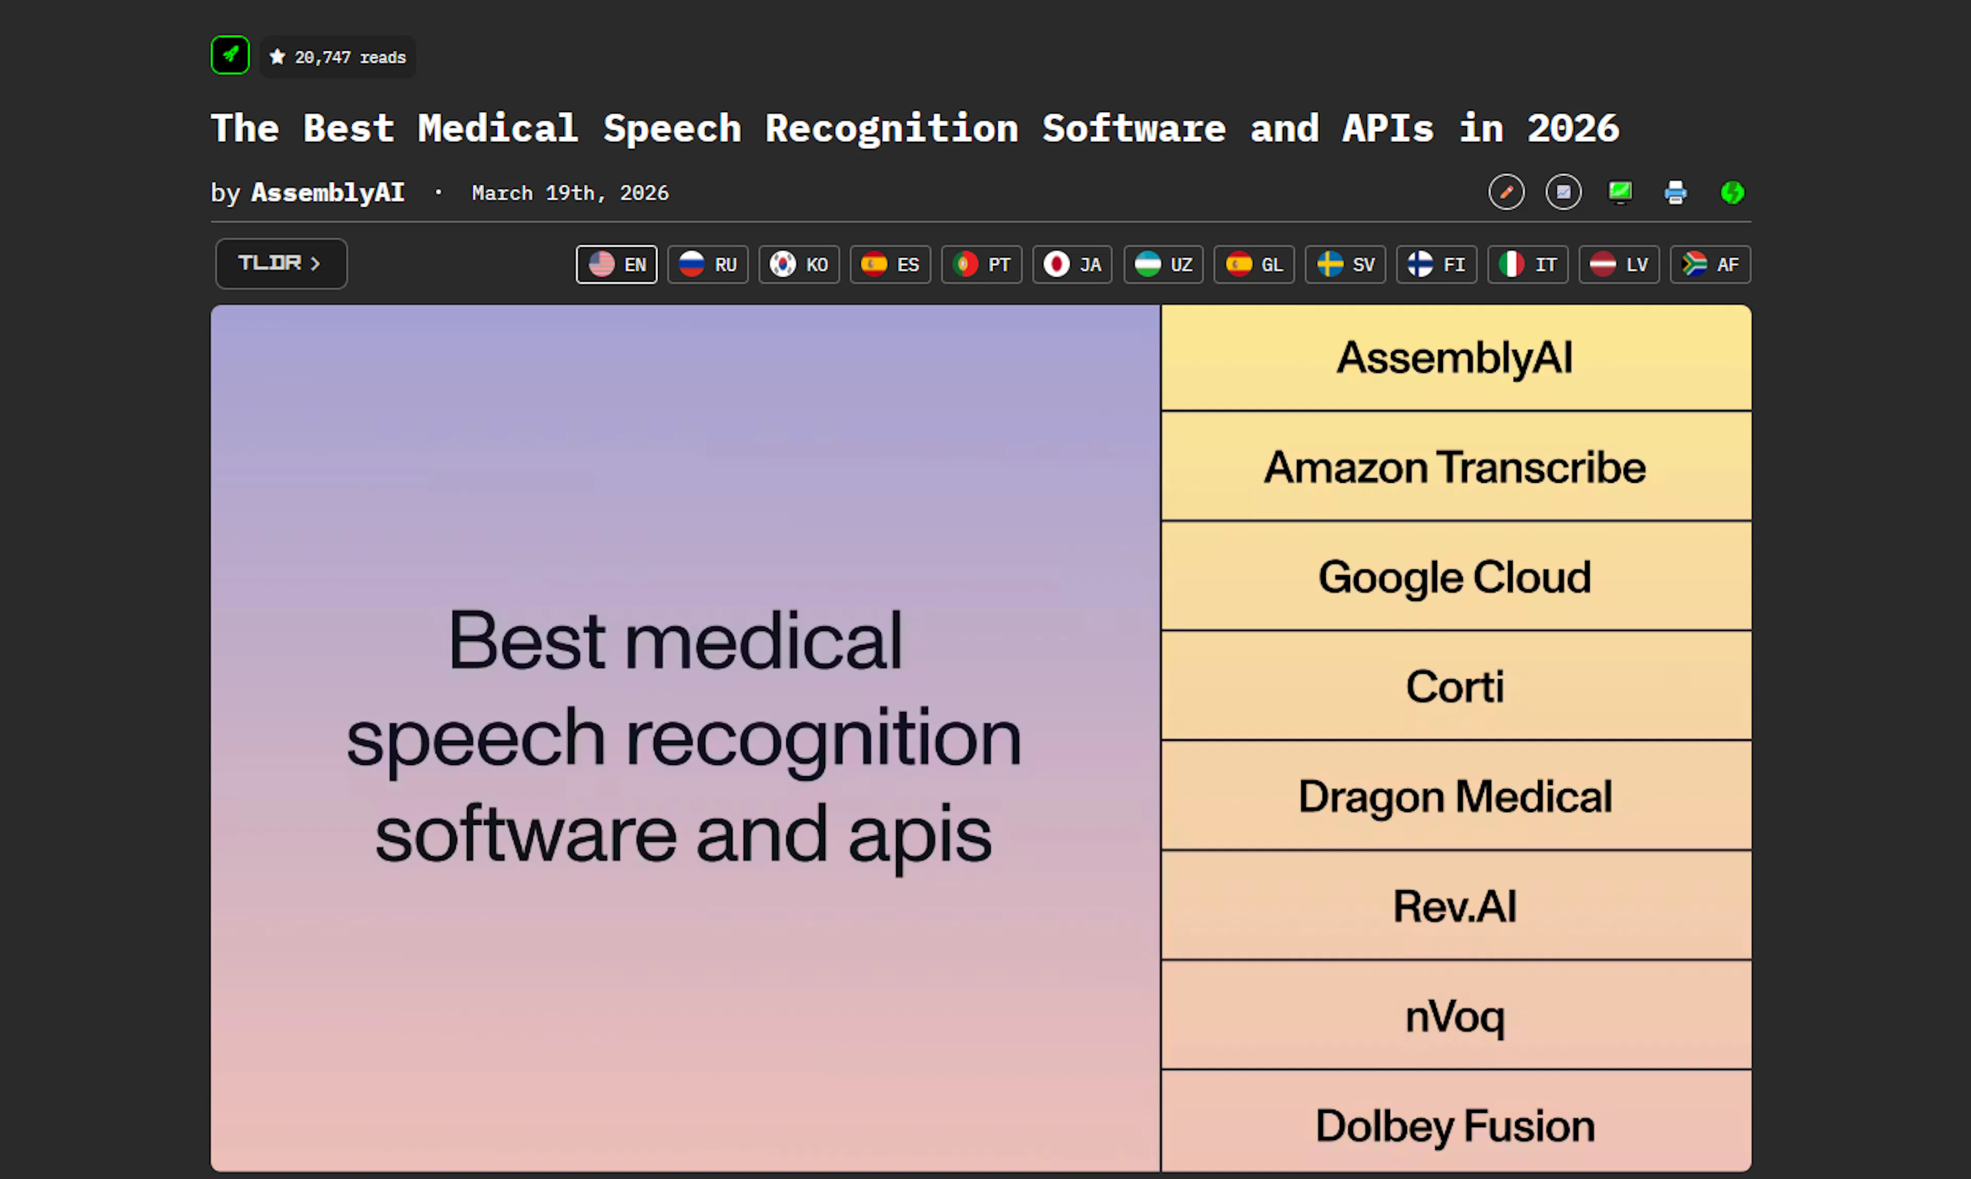Switch article language to RU
This screenshot has height=1179, width=1971.
point(708,265)
